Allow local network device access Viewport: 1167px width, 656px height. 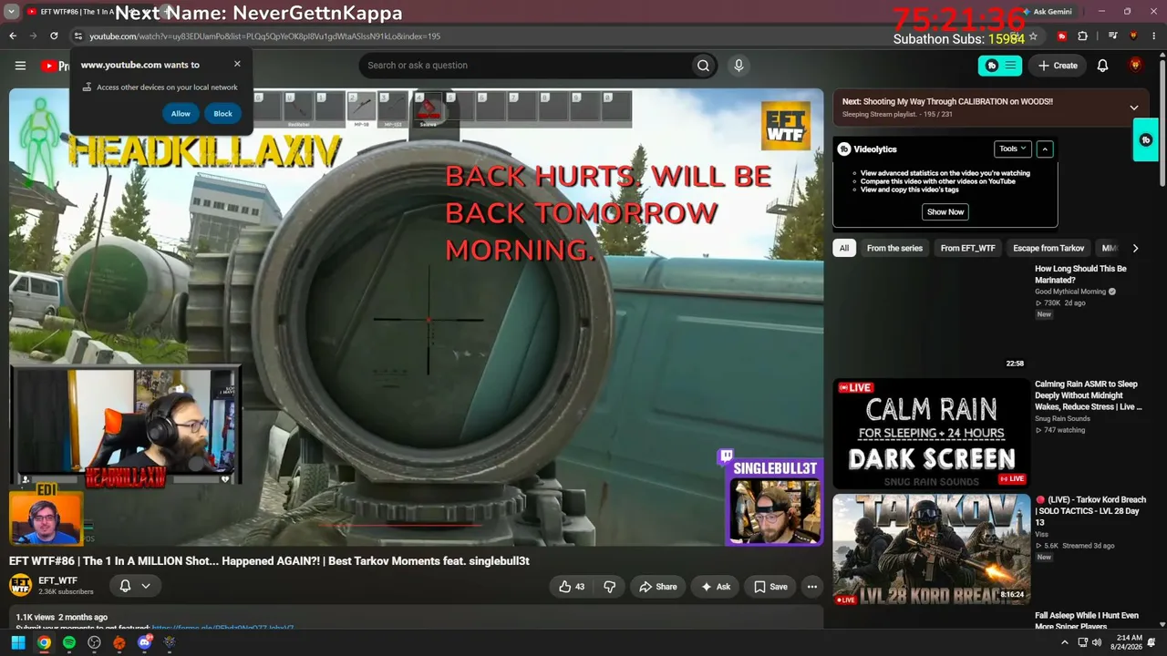(181, 113)
